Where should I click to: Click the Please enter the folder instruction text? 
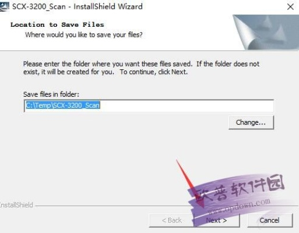(141, 68)
